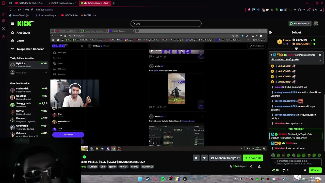
Task: Open Revanch League of Legends channel
Action: (29, 120)
